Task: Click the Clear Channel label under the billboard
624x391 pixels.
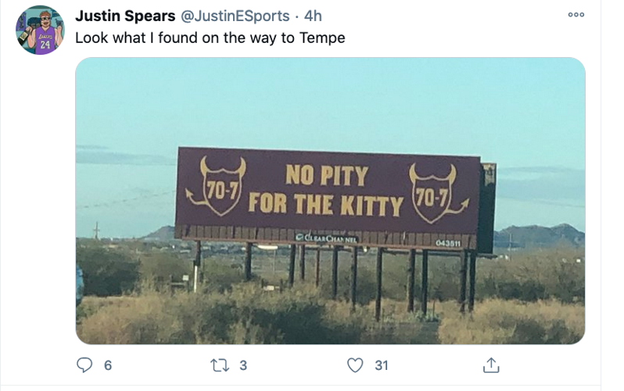Action: click(x=327, y=237)
